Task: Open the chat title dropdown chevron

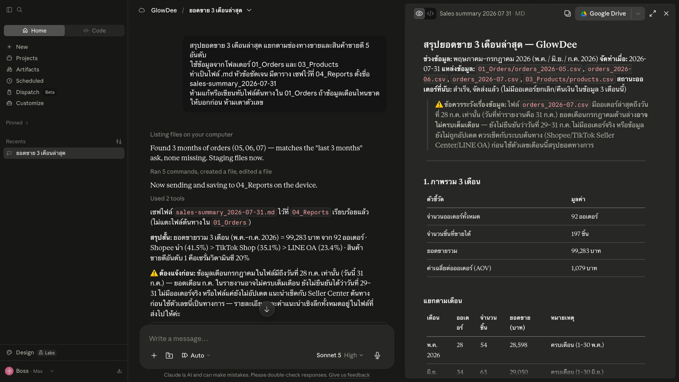Action: coord(249,10)
